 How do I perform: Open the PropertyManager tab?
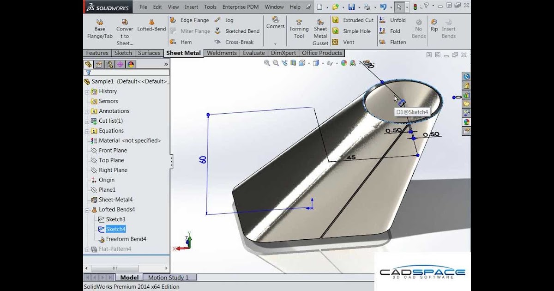[x=99, y=64]
